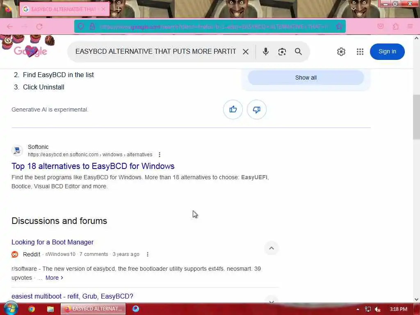Click the Firefox back arrow button

tap(10, 27)
